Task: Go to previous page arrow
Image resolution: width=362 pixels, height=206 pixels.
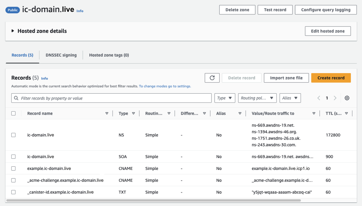Action: tap(319, 98)
